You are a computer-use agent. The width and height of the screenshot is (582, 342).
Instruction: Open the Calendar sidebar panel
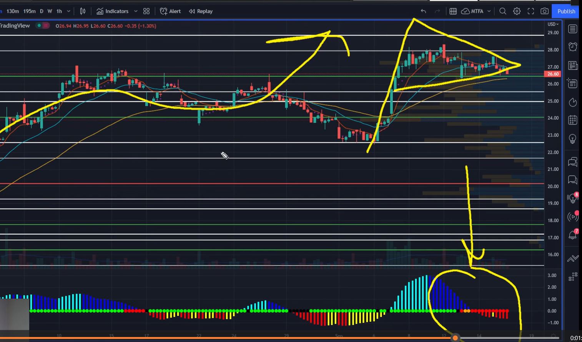pos(573,120)
